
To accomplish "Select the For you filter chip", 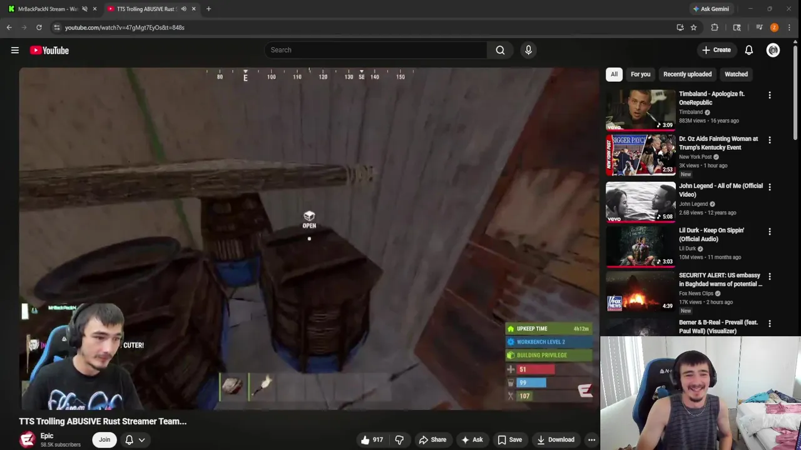I will (640, 74).
